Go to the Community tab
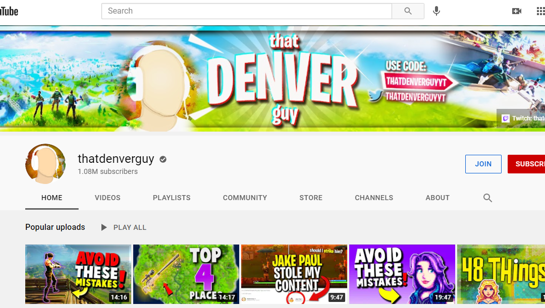This screenshot has width=545, height=308. click(245, 198)
